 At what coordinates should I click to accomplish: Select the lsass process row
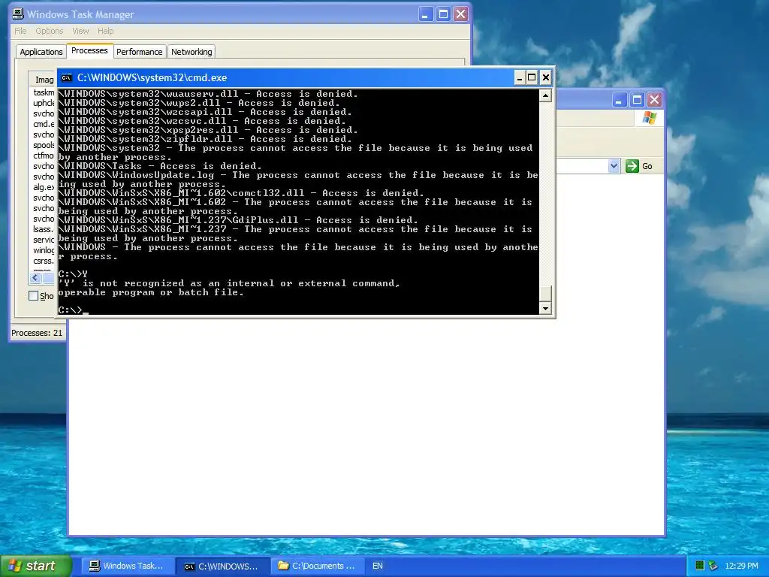tap(44, 229)
